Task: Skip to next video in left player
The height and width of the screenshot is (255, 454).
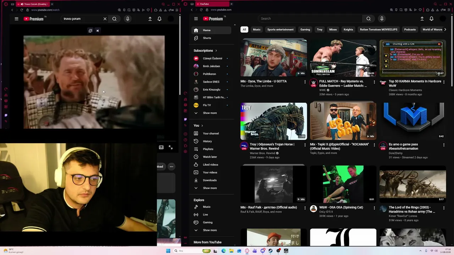Action: [x=98, y=31]
